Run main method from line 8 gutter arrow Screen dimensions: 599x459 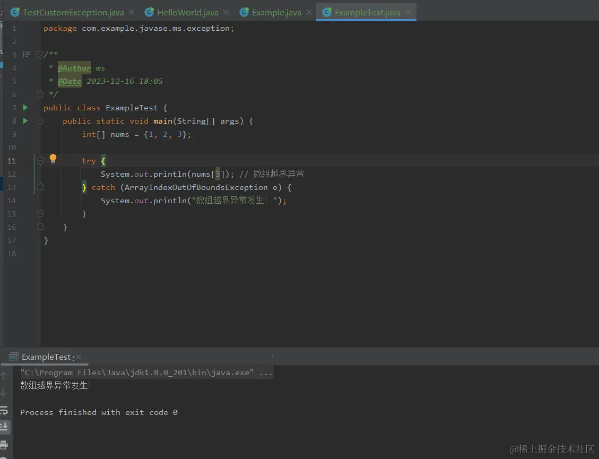[25, 121]
